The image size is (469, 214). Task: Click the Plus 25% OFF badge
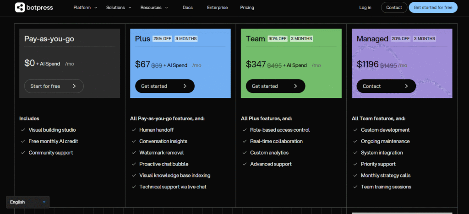pyautogui.click(x=163, y=39)
